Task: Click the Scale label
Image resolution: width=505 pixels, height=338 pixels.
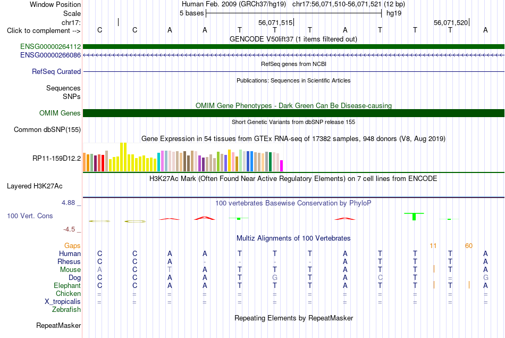Action: click(72, 13)
